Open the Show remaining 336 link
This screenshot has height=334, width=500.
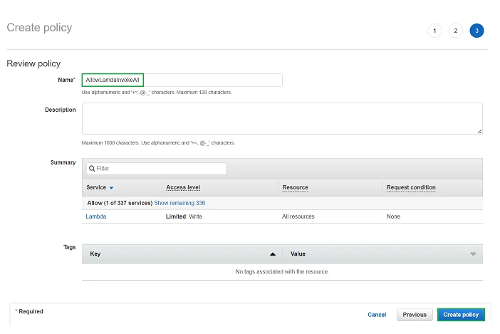click(179, 203)
